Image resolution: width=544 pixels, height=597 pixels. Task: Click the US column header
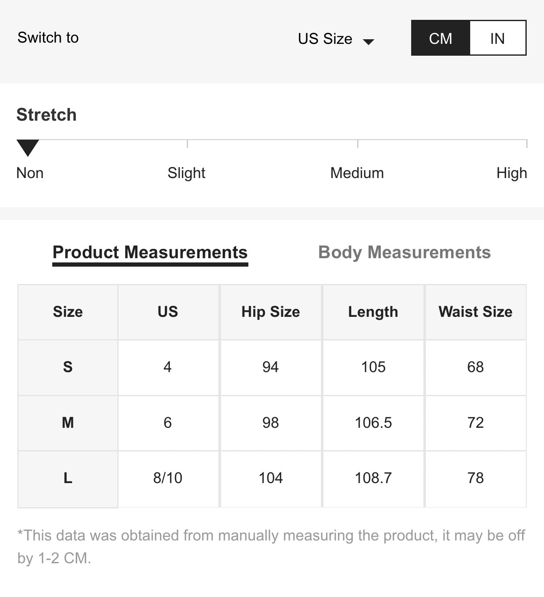click(168, 312)
